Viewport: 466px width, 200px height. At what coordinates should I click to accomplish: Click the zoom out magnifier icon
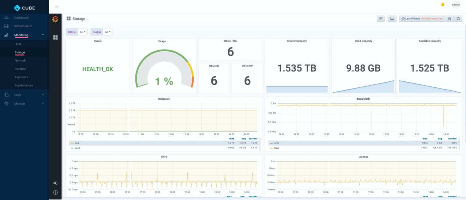449,19
